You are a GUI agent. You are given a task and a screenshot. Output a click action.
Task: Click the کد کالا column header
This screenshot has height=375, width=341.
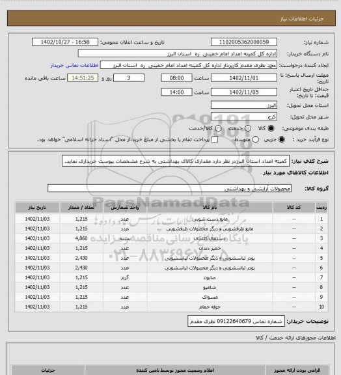point(294,207)
